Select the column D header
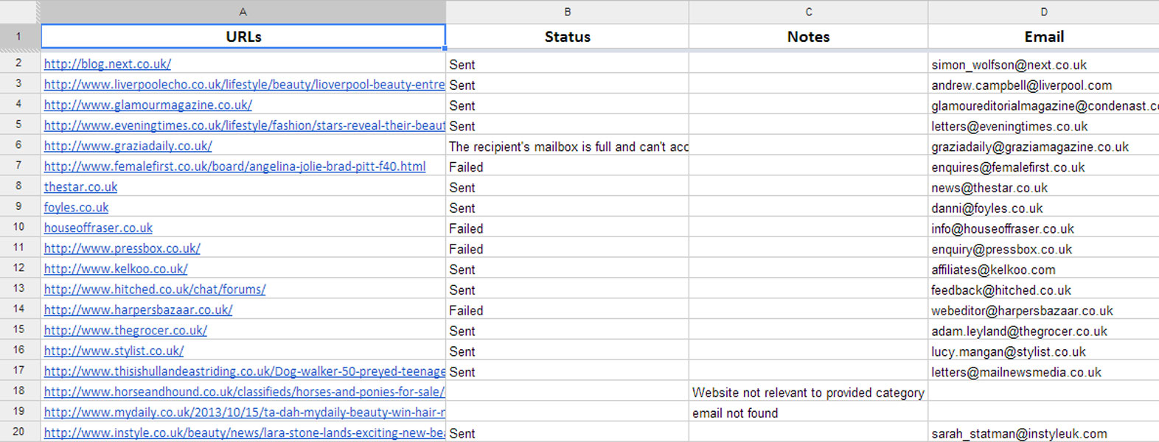The height and width of the screenshot is (442, 1159). pos(1043,12)
